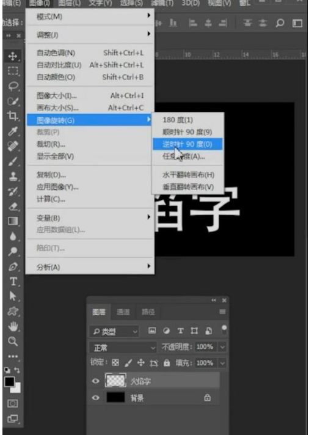The width and height of the screenshot is (309, 435).
Task: Click the foreground color swatch
Action: pyautogui.click(x=9, y=381)
